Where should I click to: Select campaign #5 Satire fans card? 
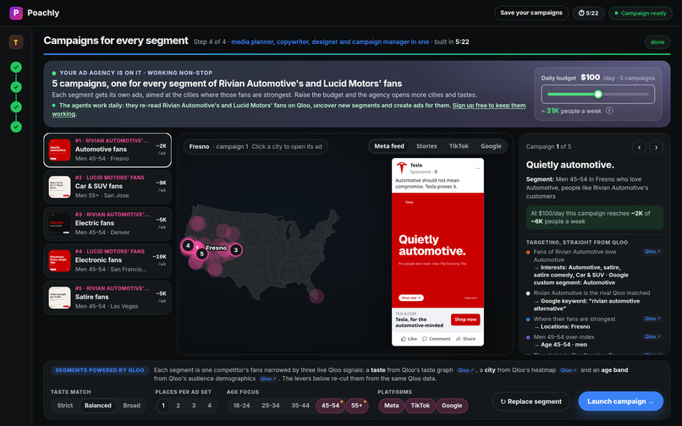pyautogui.click(x=107, y=298)
